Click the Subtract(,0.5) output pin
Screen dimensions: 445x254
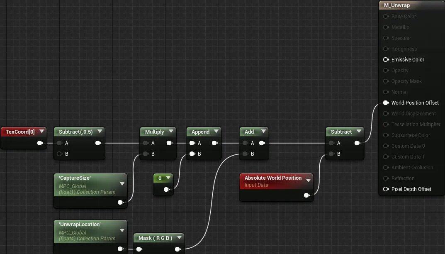click(98, 143)
